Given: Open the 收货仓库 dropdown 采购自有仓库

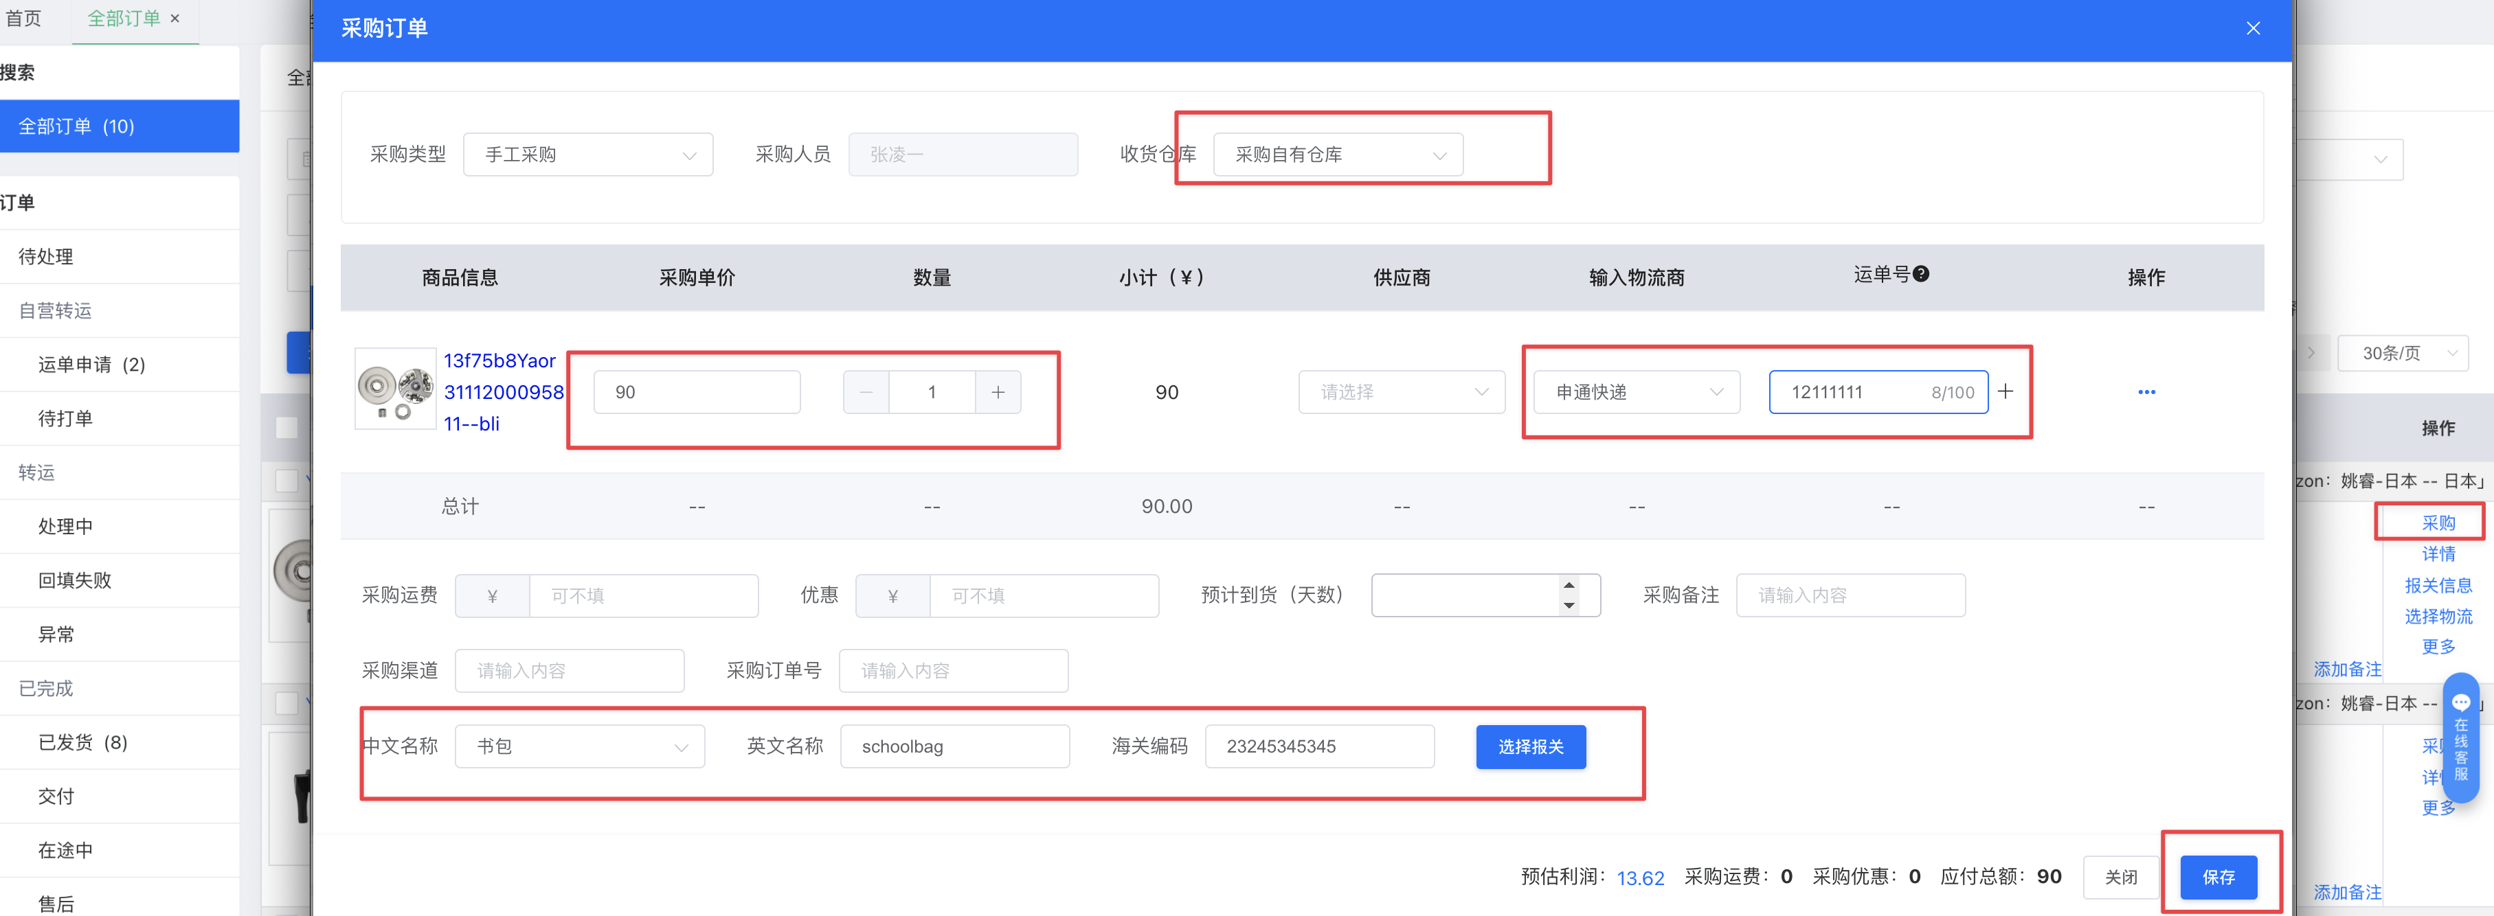Looking at the screenshot, I should 1337,154.
